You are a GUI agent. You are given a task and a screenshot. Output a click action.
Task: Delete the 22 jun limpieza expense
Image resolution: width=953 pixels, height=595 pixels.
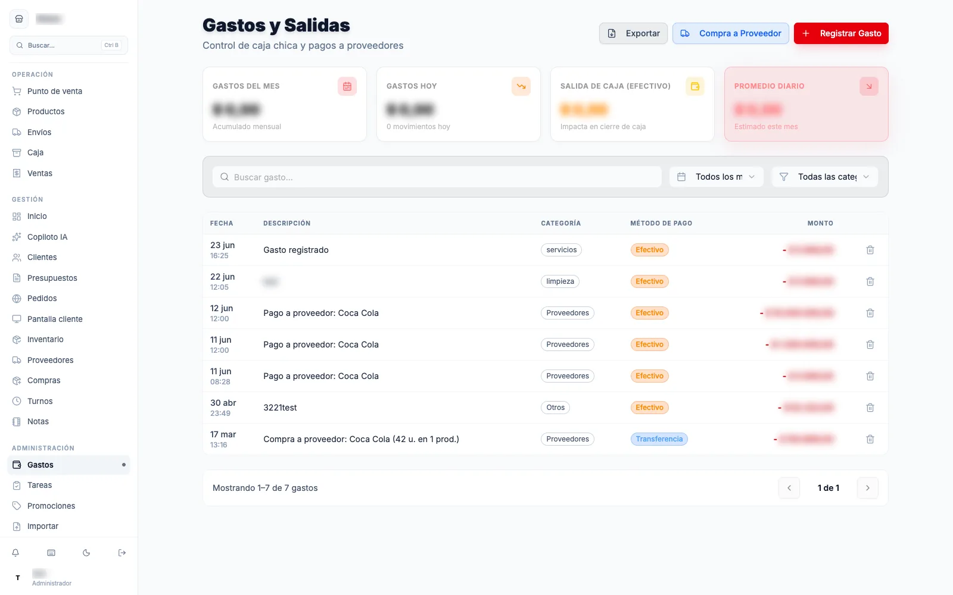[x=870, y=281]
